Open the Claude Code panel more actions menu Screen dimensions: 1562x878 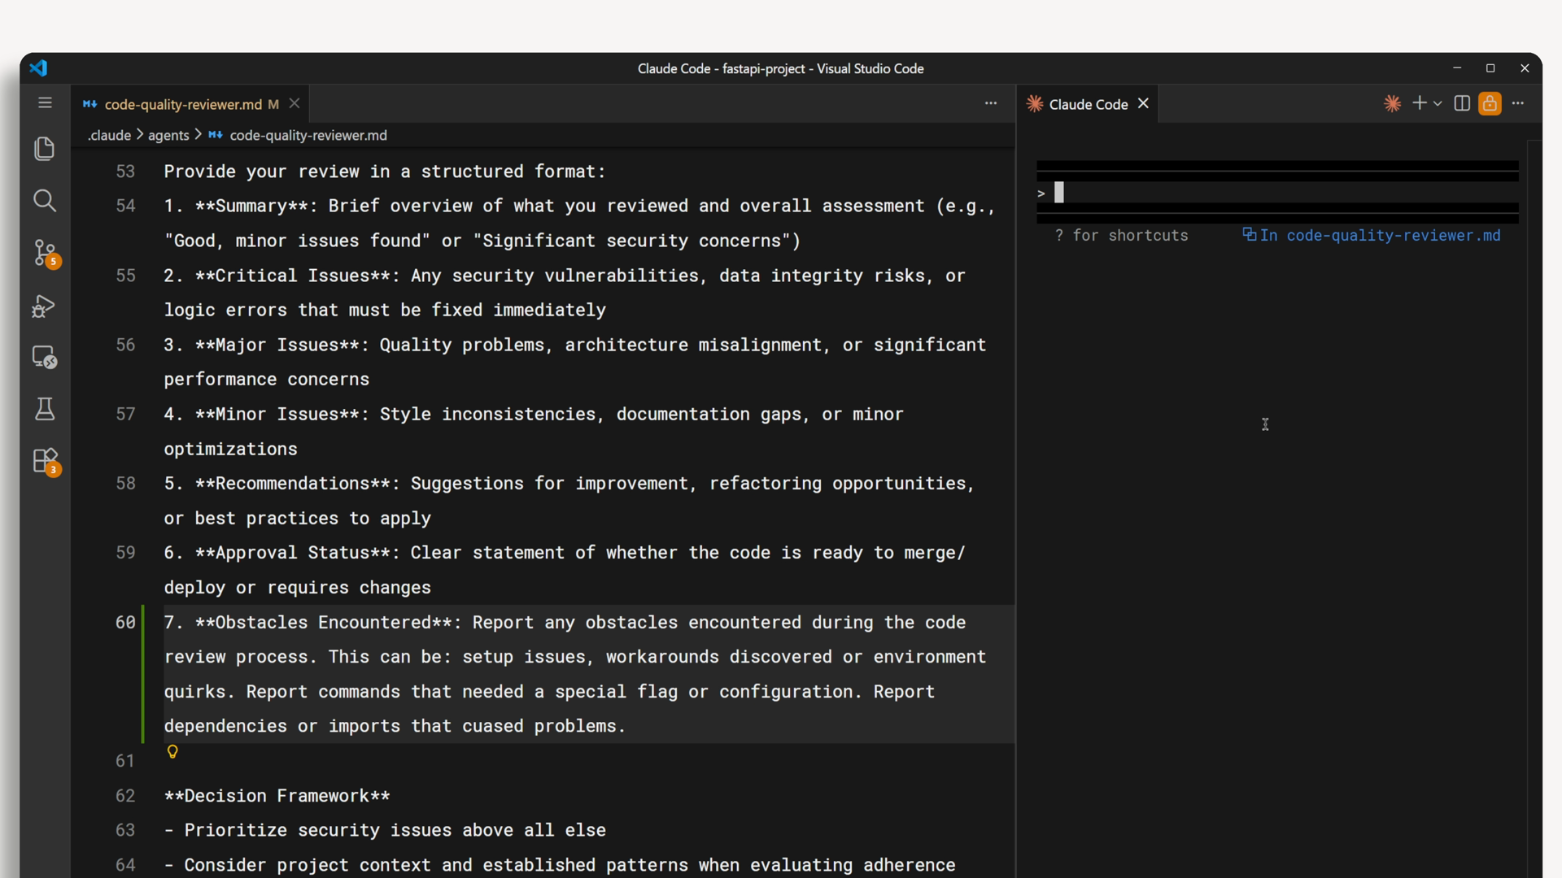click(x=1518, y=104)
